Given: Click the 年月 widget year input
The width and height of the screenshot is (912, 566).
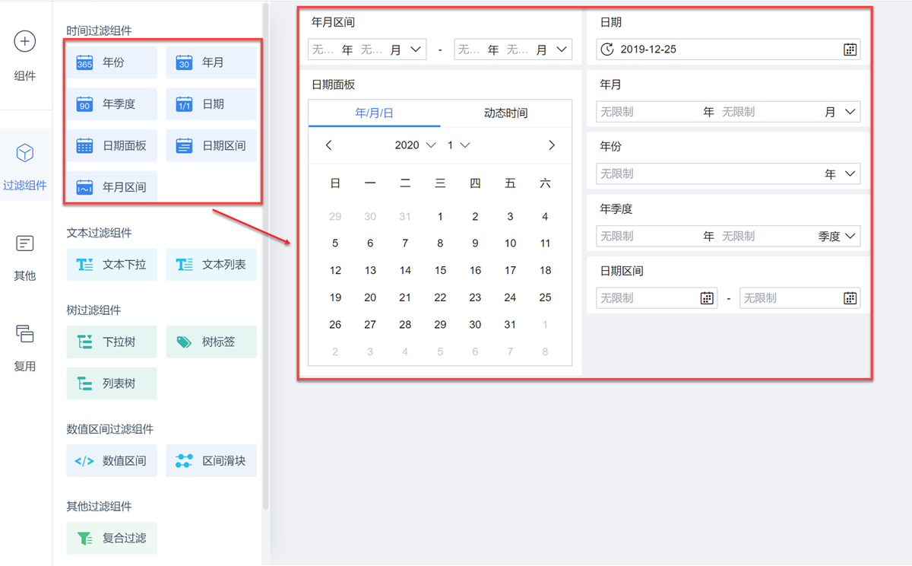Looking at the screenshot, I should pos(650,112).
